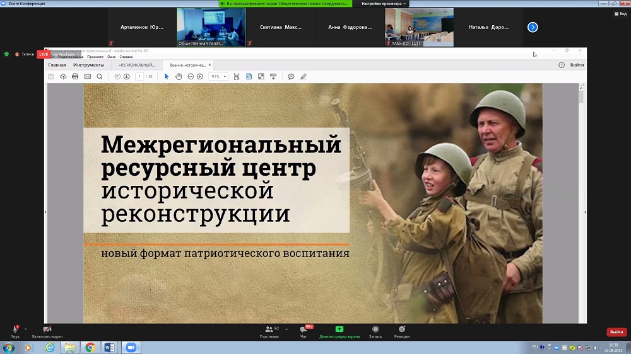Expand the arrow next to Участники
The height and width of the screenshot is (354, 631).
tap(286, 329)
